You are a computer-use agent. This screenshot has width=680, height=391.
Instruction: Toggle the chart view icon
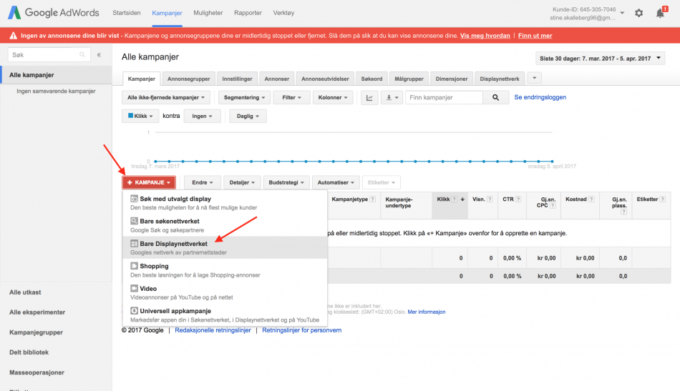tap(369, 98)
